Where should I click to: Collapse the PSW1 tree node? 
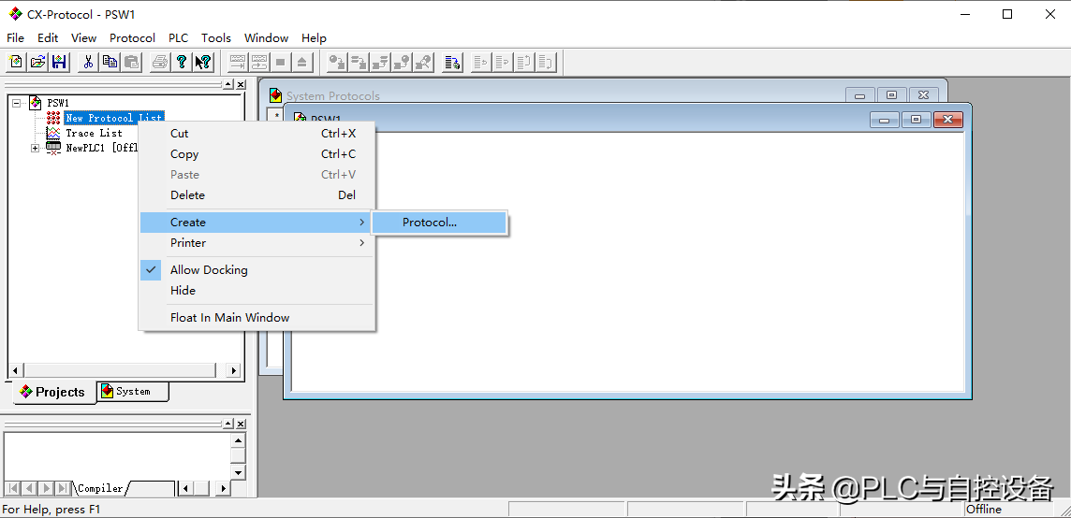(x=17, y=102)
